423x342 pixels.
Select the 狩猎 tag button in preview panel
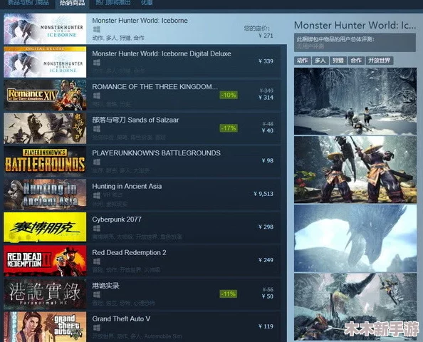click(338, 61)
